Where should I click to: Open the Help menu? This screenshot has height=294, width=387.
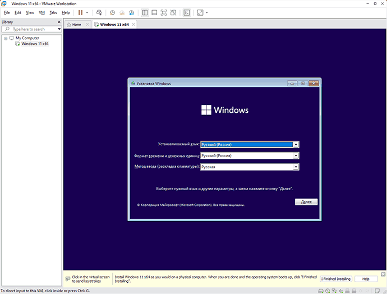[x=66, y=12]
